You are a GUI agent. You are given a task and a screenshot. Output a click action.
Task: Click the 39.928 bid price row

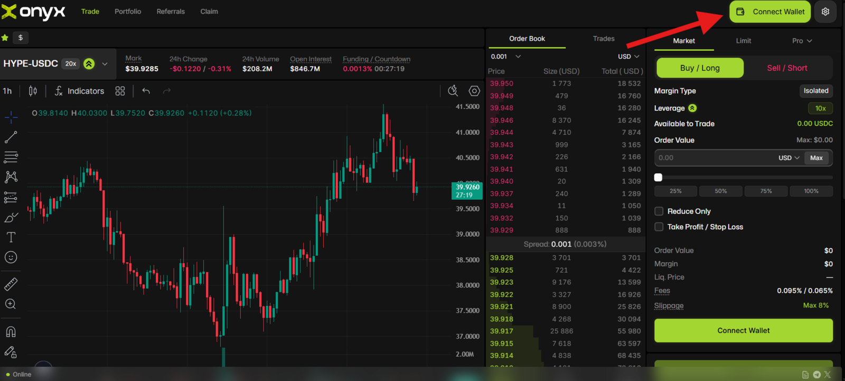[x=565, y=258]
